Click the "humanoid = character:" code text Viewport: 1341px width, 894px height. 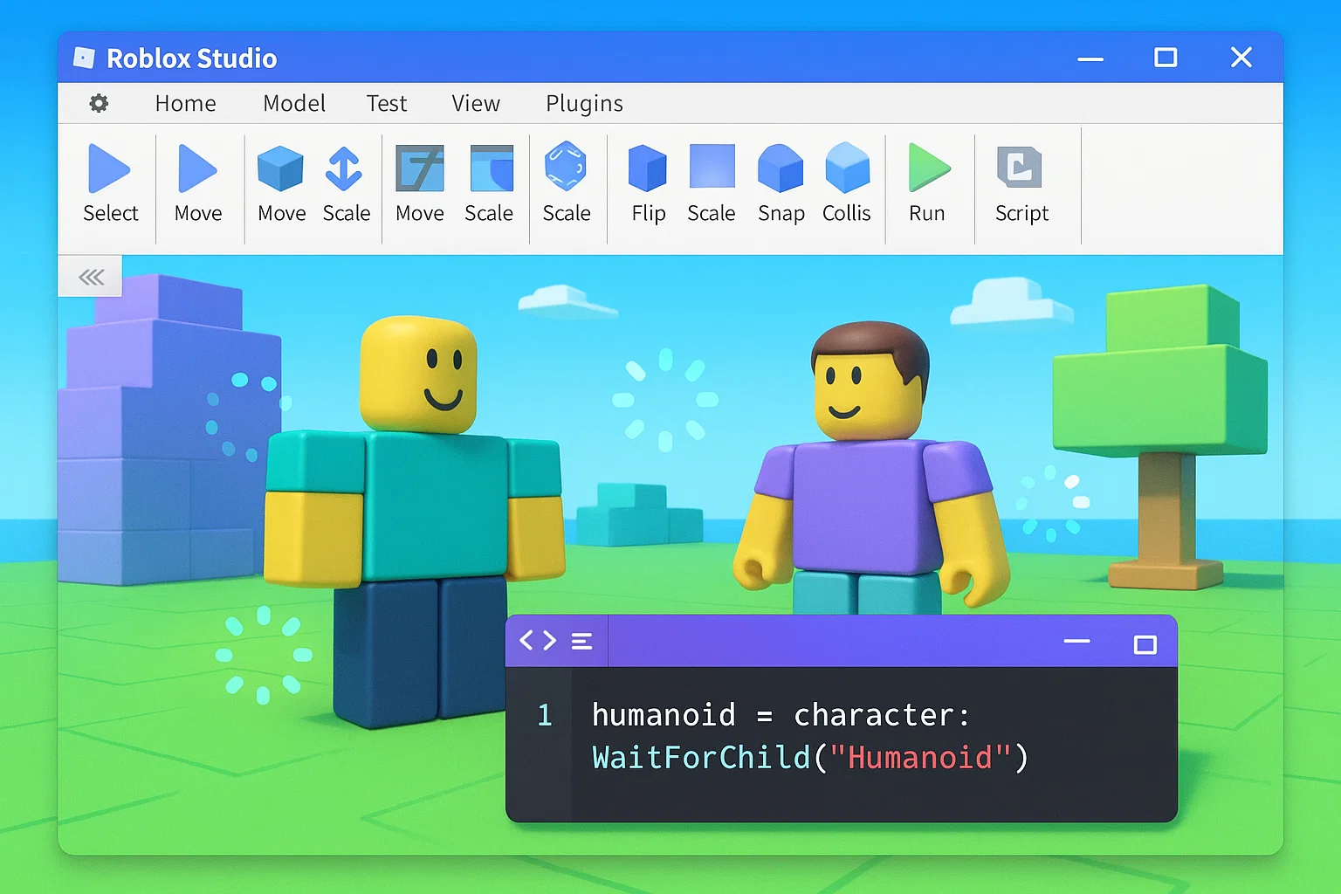coord(781,715)
